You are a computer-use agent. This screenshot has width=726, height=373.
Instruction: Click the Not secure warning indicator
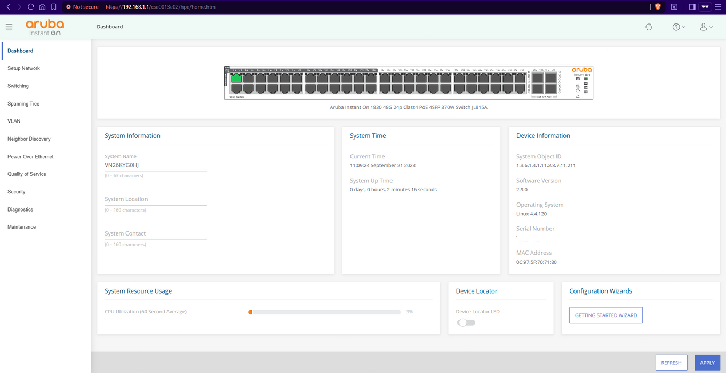pyautogui.click(x=82, y=7)
